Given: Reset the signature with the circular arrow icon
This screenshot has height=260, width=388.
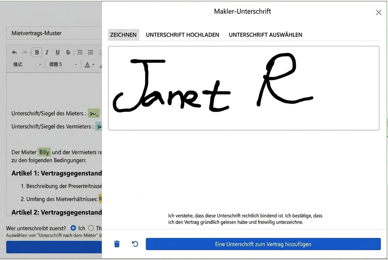Looking at the screenshot, I should [135, 244].
